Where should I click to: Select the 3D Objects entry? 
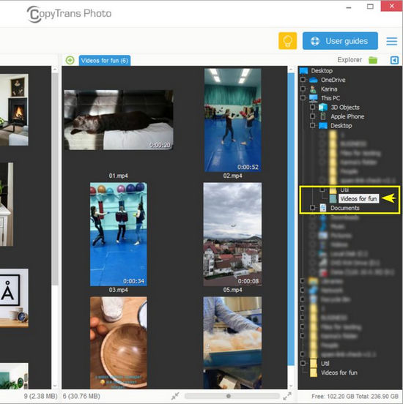(345, 107)
